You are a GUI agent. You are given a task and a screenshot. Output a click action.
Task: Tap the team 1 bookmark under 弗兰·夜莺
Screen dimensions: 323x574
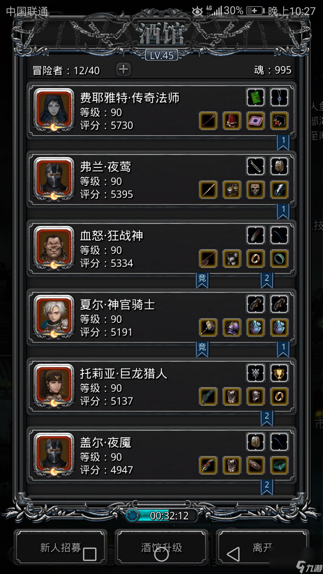point(283,211)
